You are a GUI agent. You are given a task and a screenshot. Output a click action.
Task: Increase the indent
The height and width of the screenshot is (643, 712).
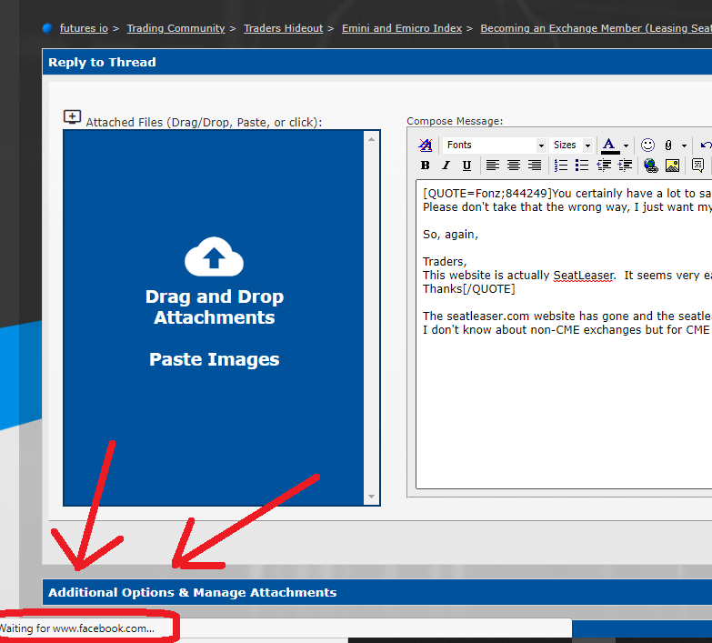point(625,166)
